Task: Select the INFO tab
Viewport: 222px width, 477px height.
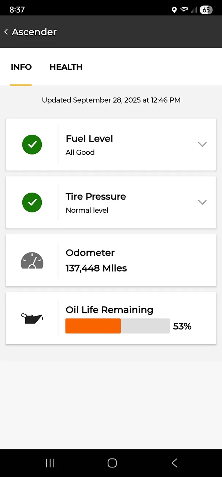Action: (21, 67)
